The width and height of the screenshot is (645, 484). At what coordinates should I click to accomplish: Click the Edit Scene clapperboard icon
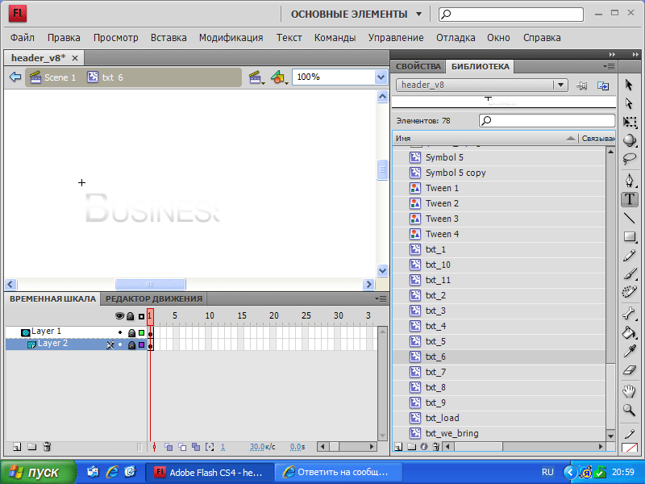[x=256, y=77]
